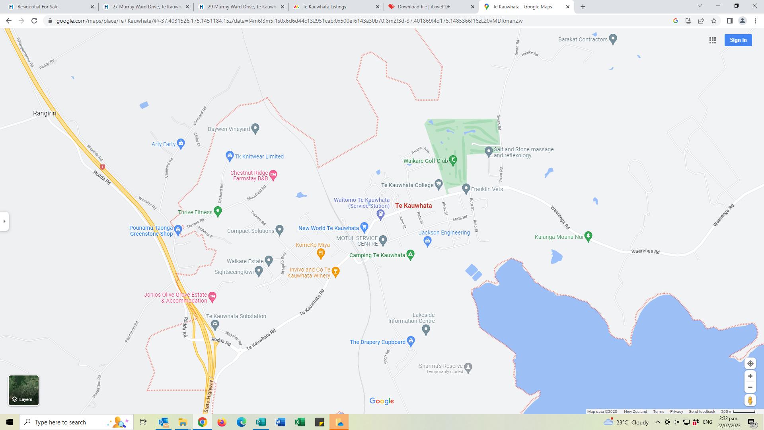Open Excel from the Windows taskbar
The image size is (764, 430).
click(300, 422)
